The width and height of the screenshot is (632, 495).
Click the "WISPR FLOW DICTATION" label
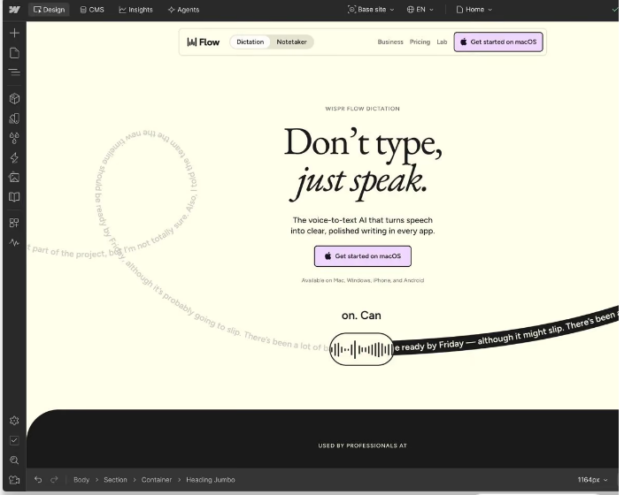tap(363, 109)
